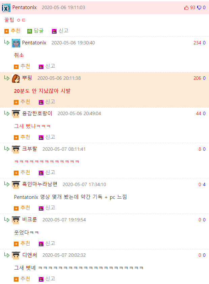Recommend 비크룬's comment via 추천
This screenshot has height=284, width=209.
[x=22, y=243]
